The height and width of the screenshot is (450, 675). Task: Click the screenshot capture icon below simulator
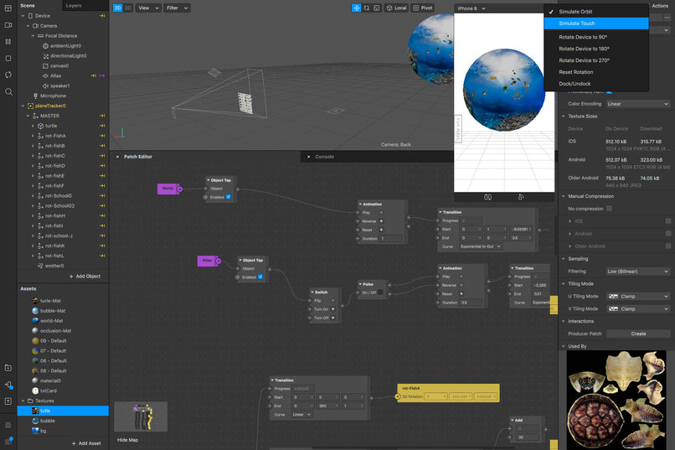click(x=487, y=197)
